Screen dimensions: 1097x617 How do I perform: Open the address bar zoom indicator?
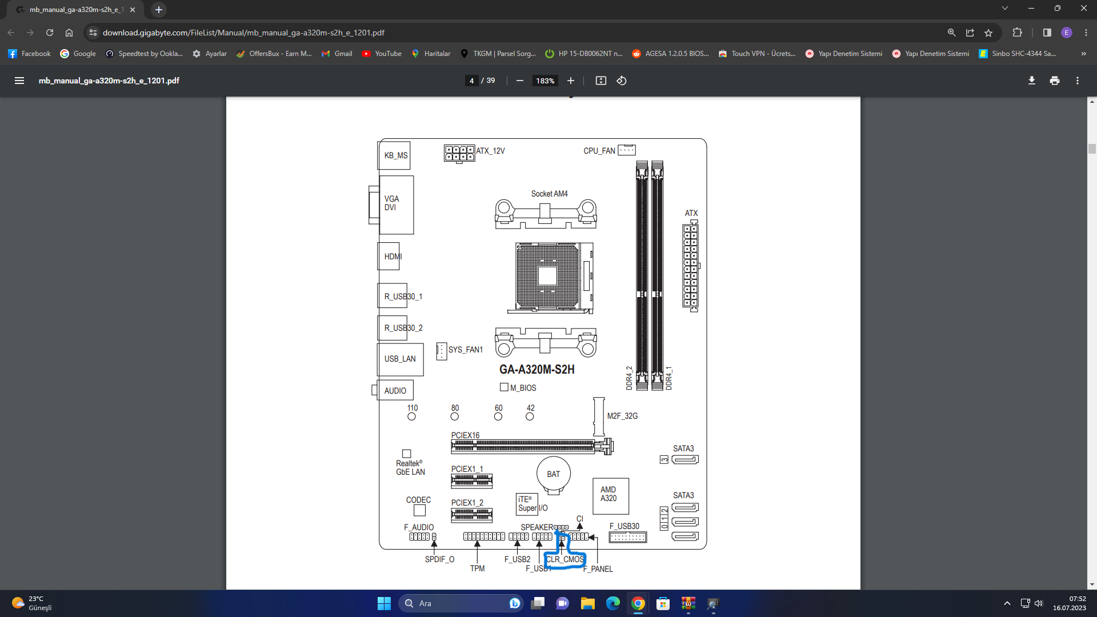coord(952,33)
